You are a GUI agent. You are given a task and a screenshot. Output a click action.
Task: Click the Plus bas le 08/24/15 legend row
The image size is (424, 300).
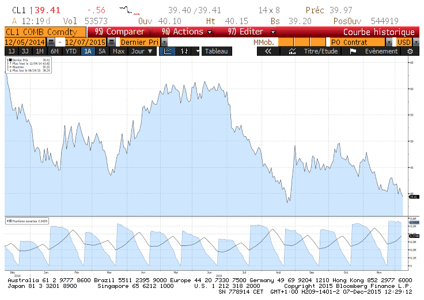tap(29, 71)
